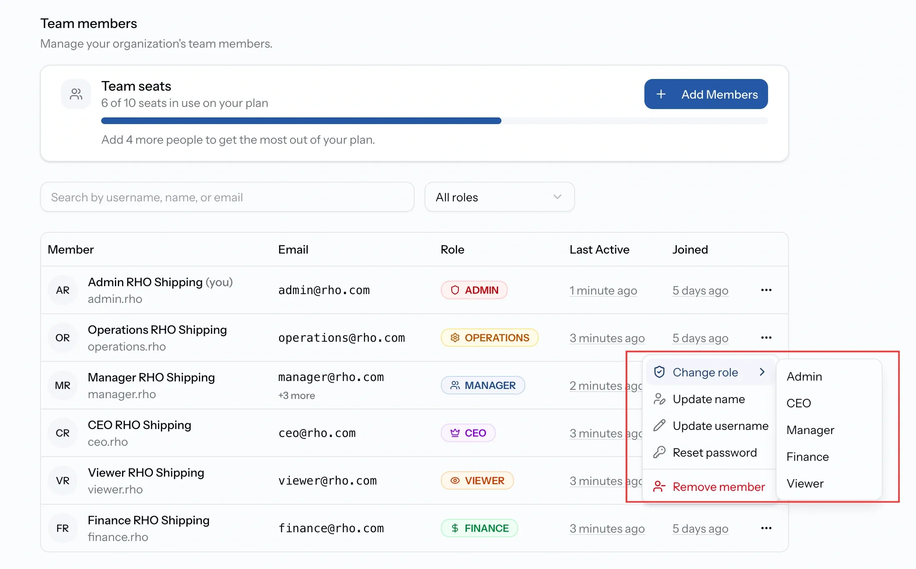Viewport: 916px width, 569px height.
Task: Expand the Change role submenu arrow
Action: point(762,372)
